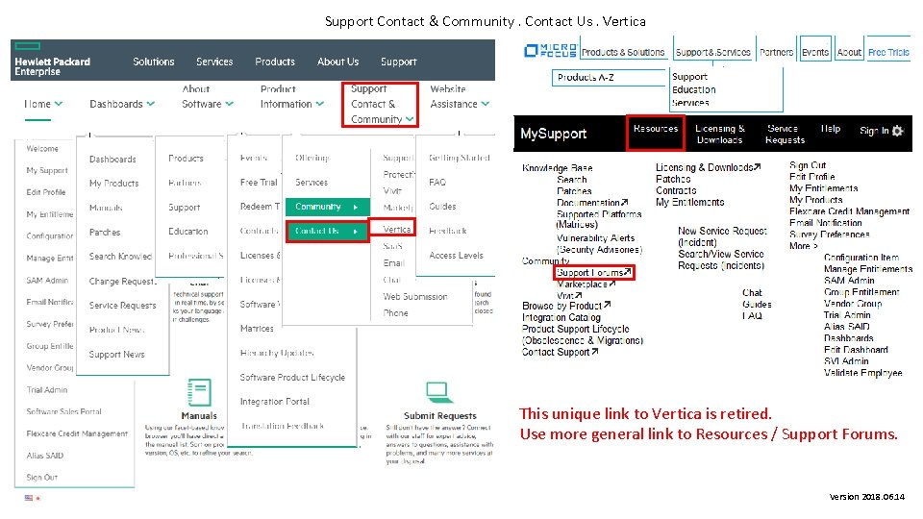Expand the About Software dropdown
This screenshot has width=923, height=519.
click(208, 96)
